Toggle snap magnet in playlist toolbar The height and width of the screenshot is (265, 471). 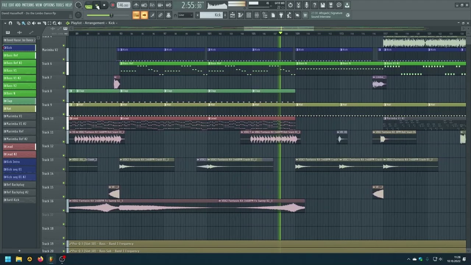(10, 23)
